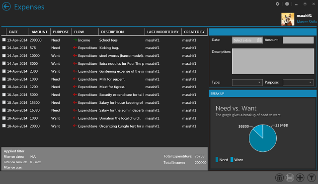Screen dimensions: 318x184
Task: Click the plus add expense icon
Action: click(x=300, y=178)
